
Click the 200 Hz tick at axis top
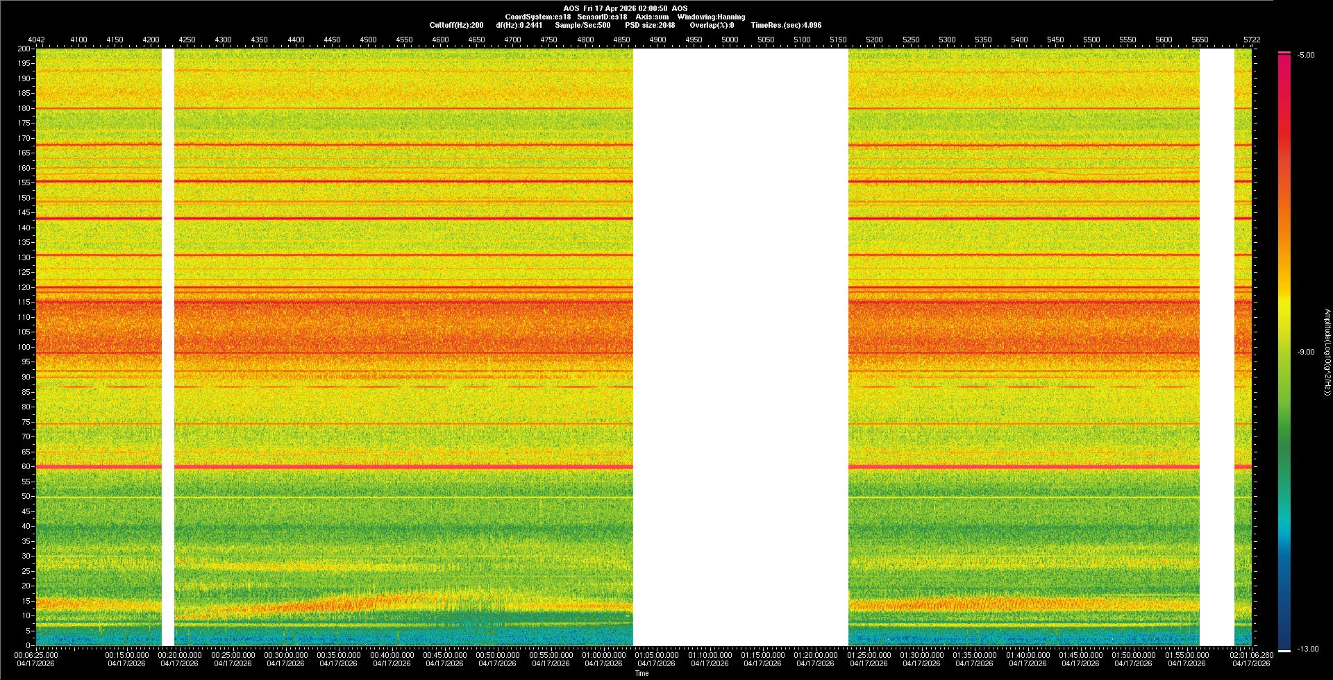24,49
